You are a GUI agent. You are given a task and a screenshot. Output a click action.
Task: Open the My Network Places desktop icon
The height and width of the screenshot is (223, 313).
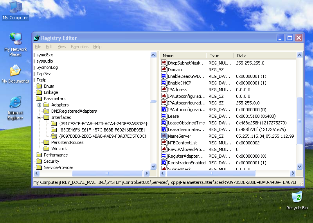pyautogui.click(x=15, y=45)
